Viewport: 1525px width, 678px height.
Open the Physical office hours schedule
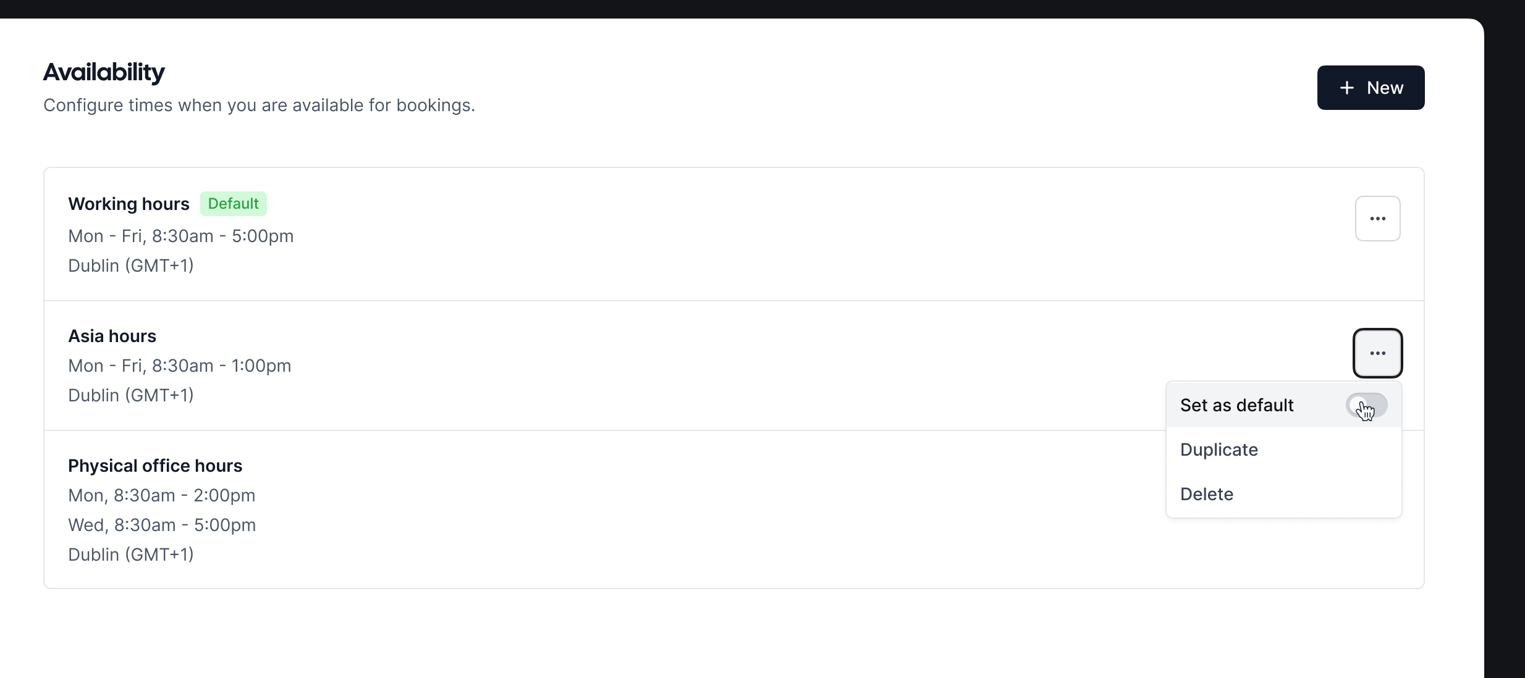pos(154,465)
